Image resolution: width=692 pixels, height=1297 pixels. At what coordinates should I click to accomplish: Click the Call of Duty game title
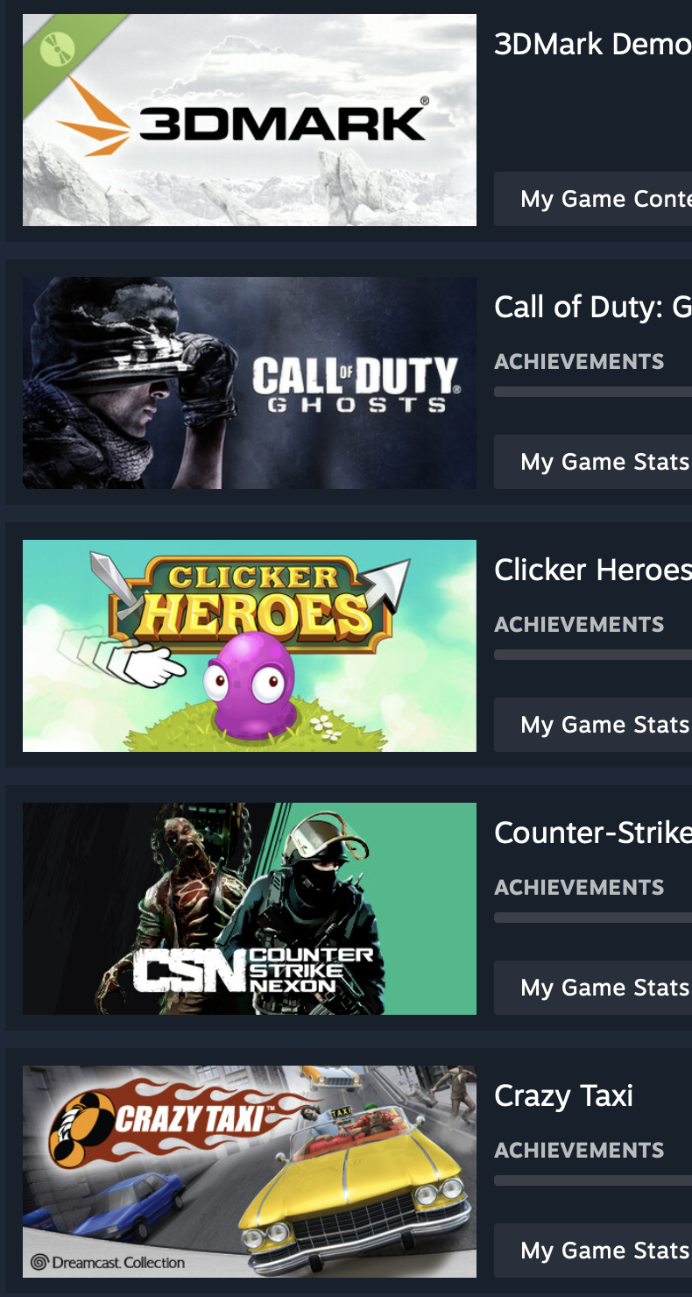tap(593, 307)
